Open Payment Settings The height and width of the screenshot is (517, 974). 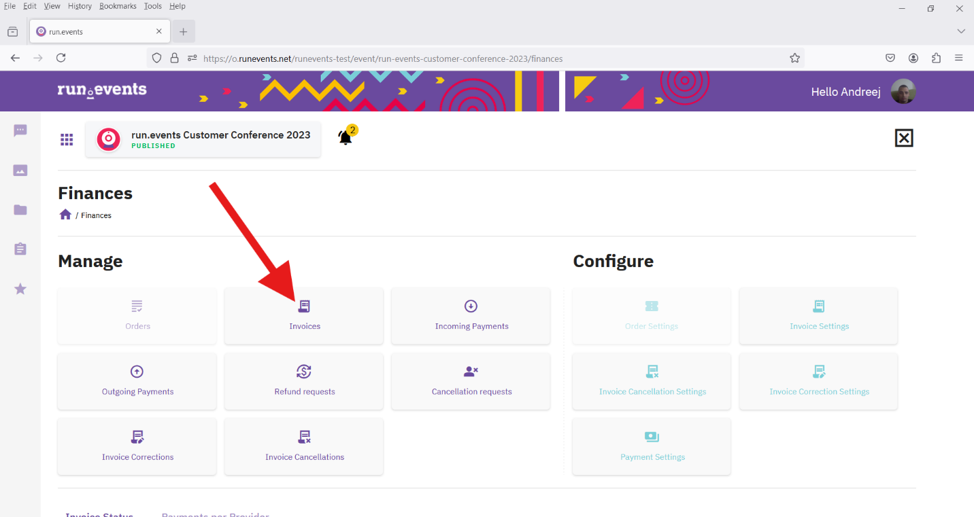(x=652, y=446)
